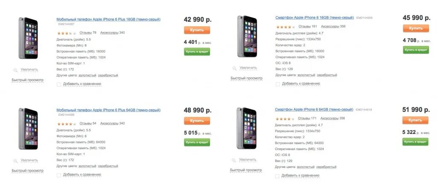Viewport: 437px width, 182px height.
Task: Click magnifier icon under iPhone 6 Plus 16GB
Action: (16, 69)
